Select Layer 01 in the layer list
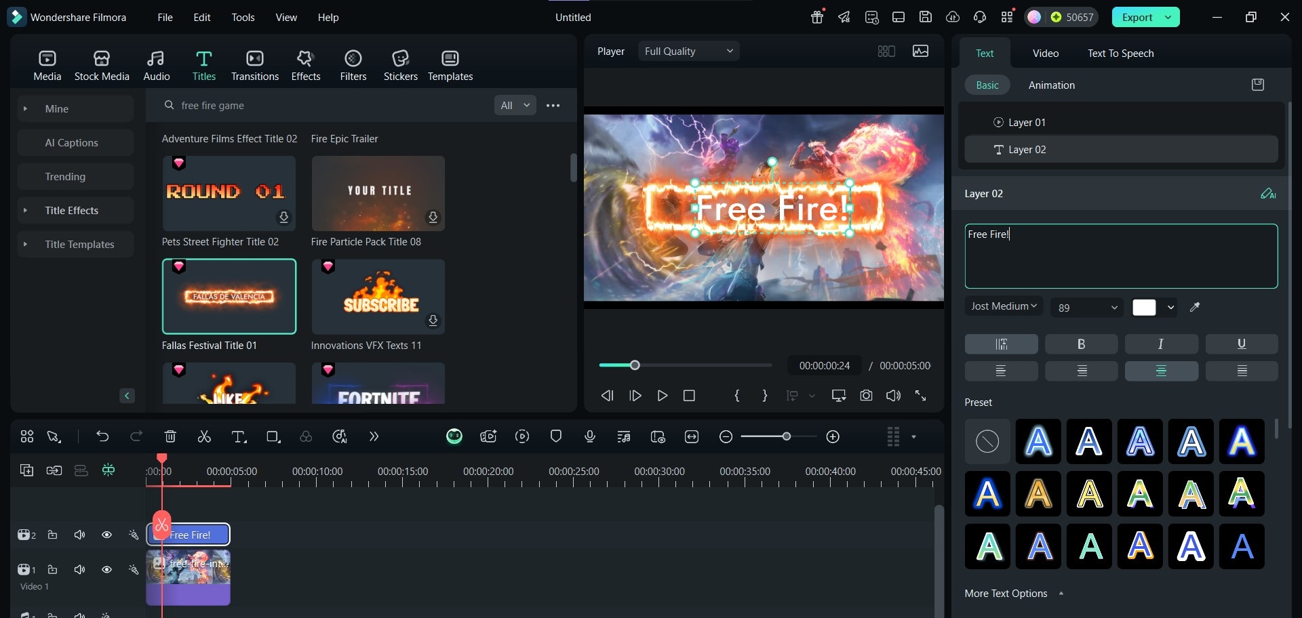 [1121, 123]
